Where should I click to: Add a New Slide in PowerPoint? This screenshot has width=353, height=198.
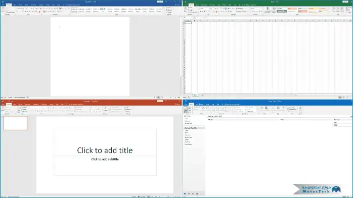pos(19,109)
